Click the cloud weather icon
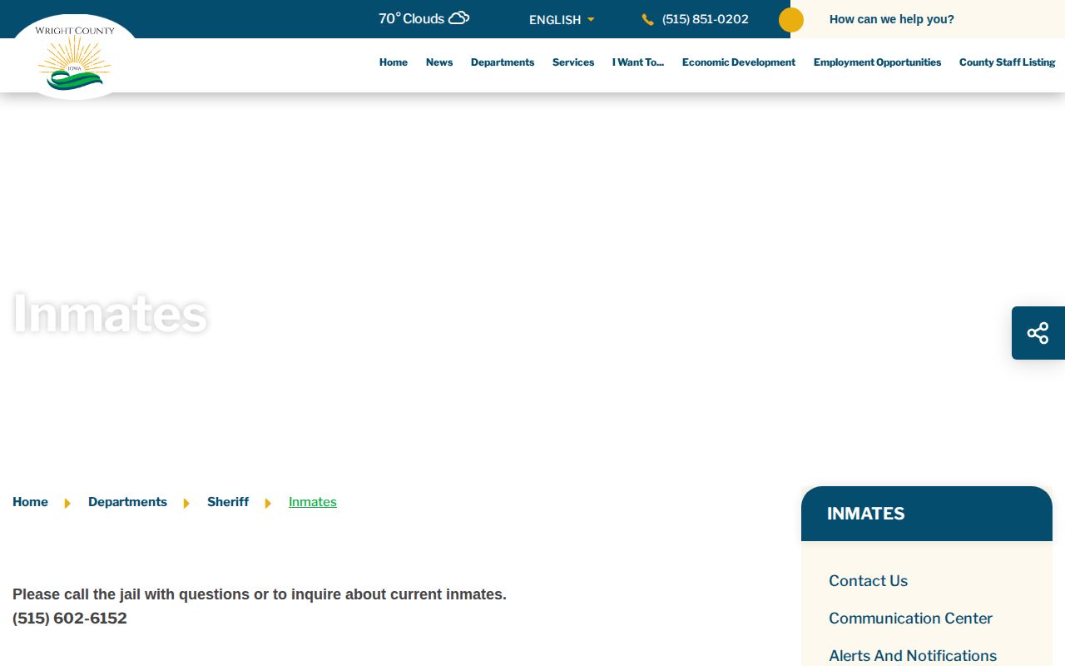This screenshot has height=666, width=1065. coord(458,18)
